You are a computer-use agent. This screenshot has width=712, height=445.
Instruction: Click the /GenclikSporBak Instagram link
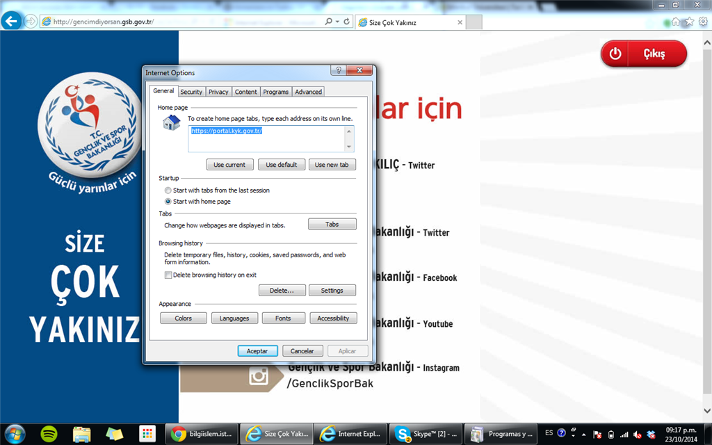click(x=330, y=383)
